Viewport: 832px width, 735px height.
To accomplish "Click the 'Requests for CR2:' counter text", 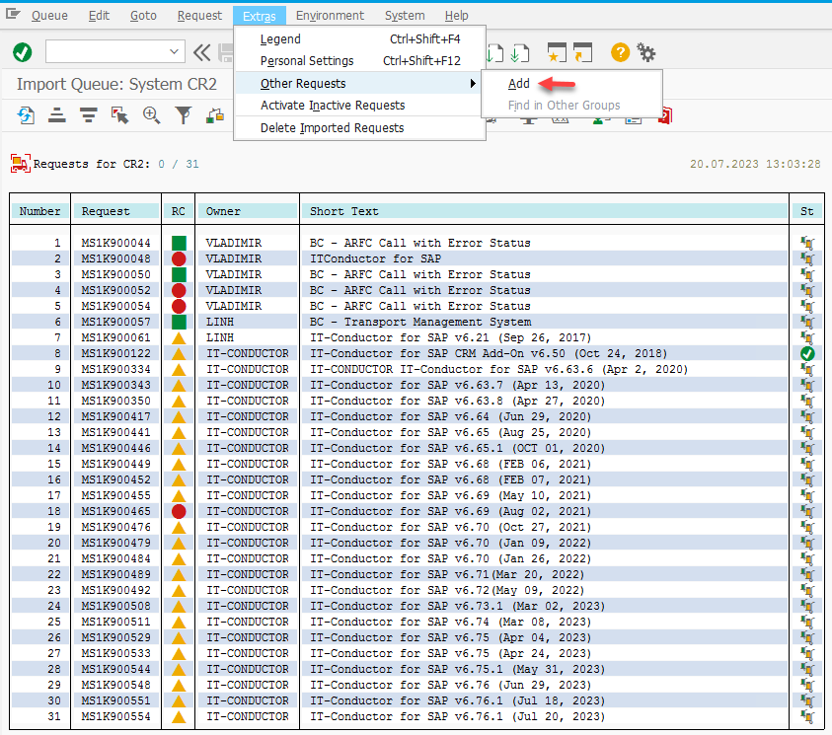I will [x=92, y=164].
